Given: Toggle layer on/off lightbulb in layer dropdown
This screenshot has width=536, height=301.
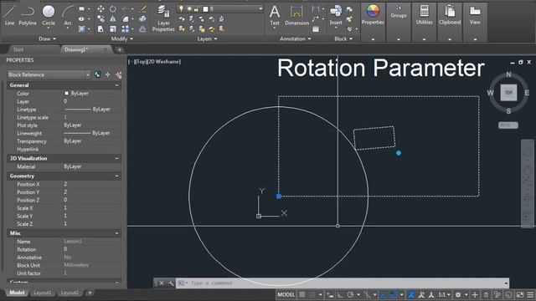Looking at the screenshot, I should tap(181, 8).
